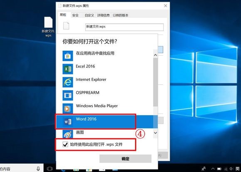Select the Store app search icon
Screen dimensions: 241x172
click(x=68, y=56)
